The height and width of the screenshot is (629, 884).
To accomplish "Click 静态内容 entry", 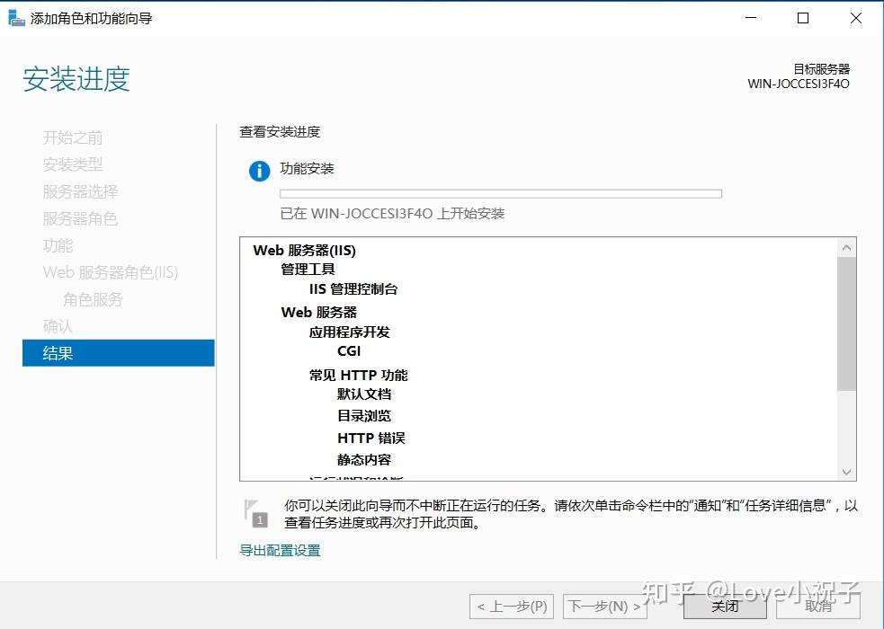I will tap(364, 459).
